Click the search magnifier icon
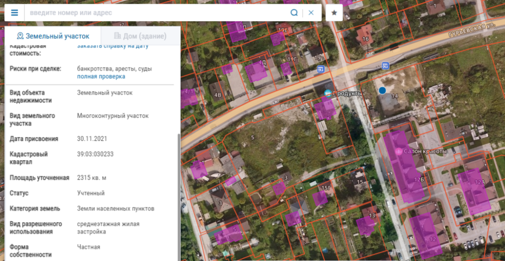Image resolution: width=505 pixels, height=261 pixels. (x=294, y=13)
